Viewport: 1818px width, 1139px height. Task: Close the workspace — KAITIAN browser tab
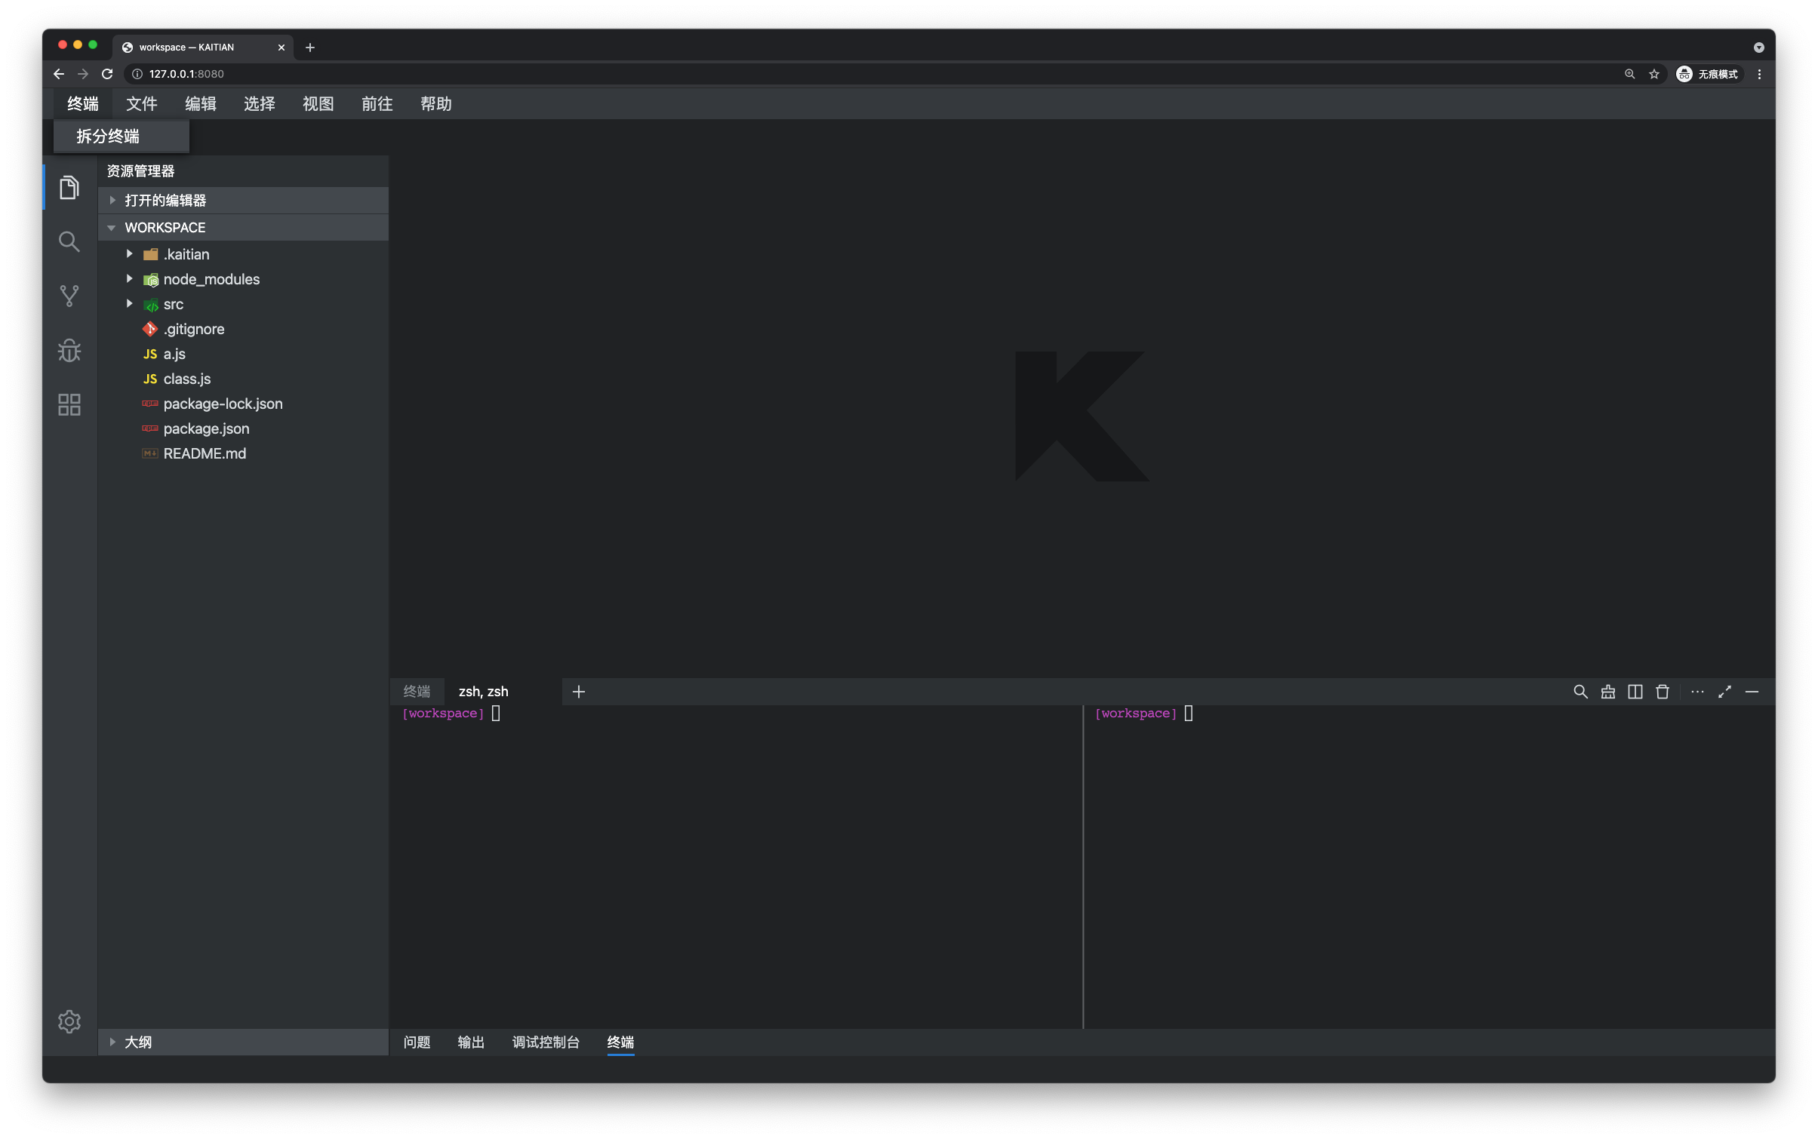click(x=281, y=48)
